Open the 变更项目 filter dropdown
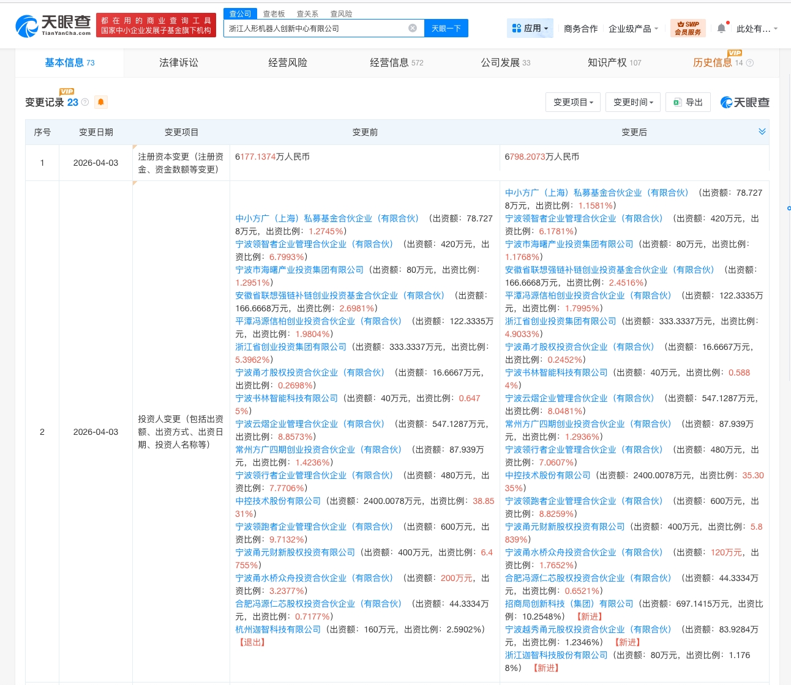Image resolution: width=791 pixels, height=685 pixels. (572, 102)
